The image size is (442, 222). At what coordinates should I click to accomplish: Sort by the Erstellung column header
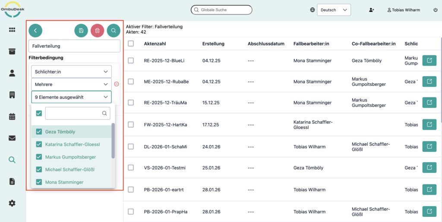coord(213,44)
